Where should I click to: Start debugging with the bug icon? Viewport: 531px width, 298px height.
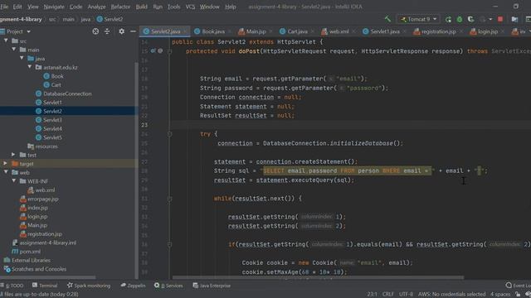coord(460,19)
